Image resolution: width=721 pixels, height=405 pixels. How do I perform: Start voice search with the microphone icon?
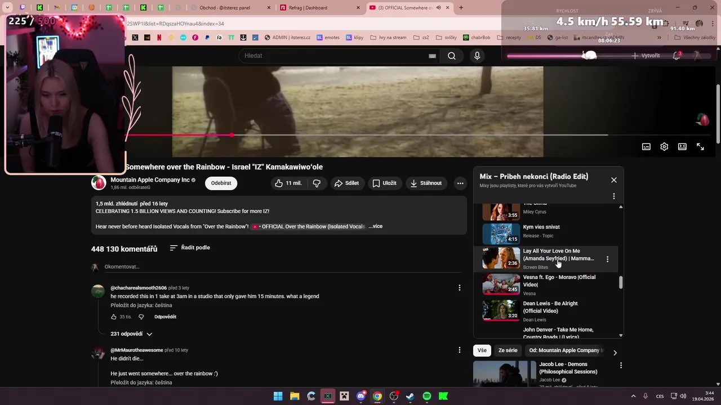coord(477,56)
